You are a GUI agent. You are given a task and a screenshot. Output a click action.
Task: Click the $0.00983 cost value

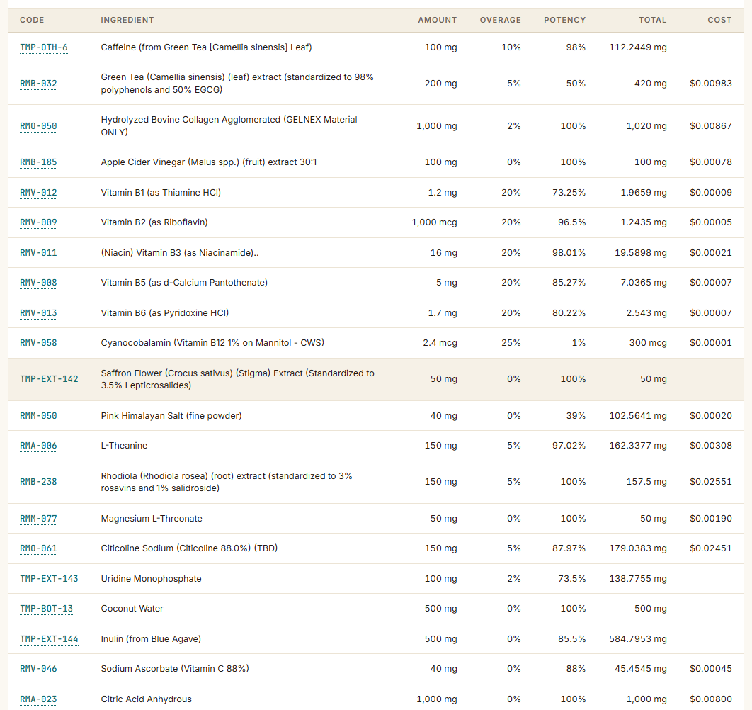pos(711,84)
